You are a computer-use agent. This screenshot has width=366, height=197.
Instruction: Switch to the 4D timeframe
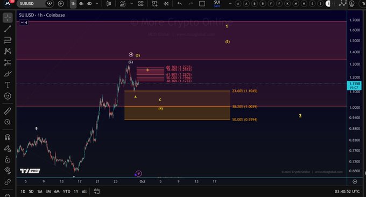89,4
